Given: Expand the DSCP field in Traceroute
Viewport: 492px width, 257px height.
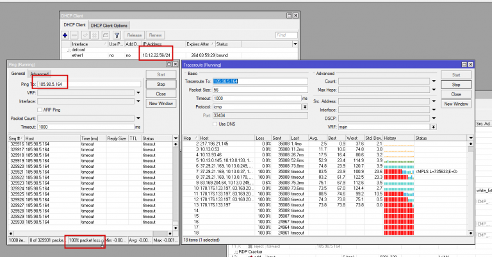Looking at the screenshot, I should click(x=434, y=119).
